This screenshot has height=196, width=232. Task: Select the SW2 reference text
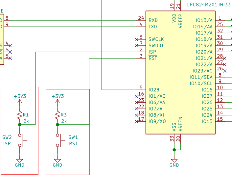[x=7, y=137]
